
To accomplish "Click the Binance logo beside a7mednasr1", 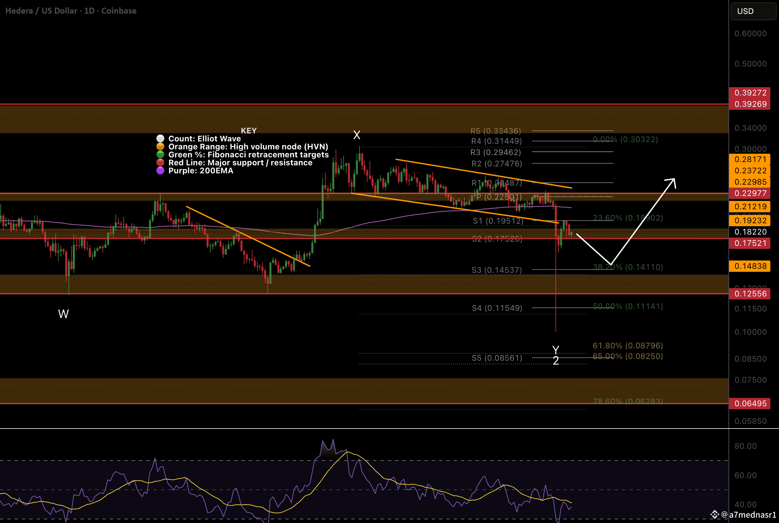I will point(714,514).
